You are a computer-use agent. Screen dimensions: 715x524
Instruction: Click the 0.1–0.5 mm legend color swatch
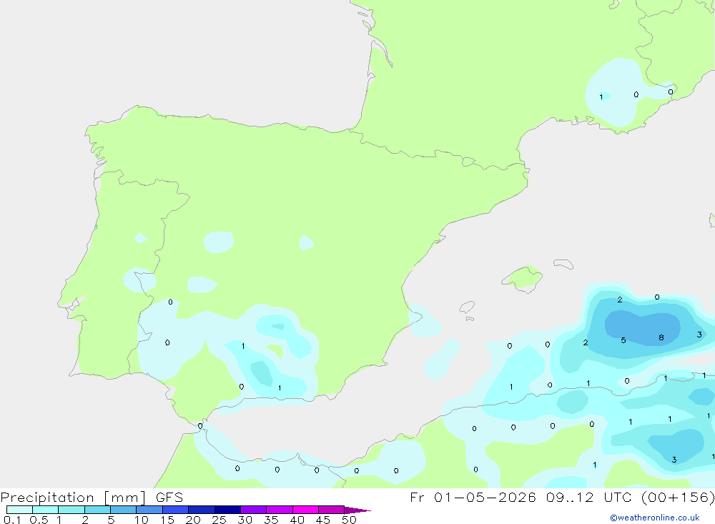pyautogui.click(x=19, y=510)
